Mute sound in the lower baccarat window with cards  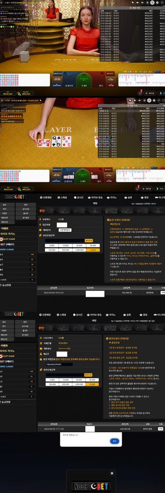pyautogui.click(x=139, y=100)
